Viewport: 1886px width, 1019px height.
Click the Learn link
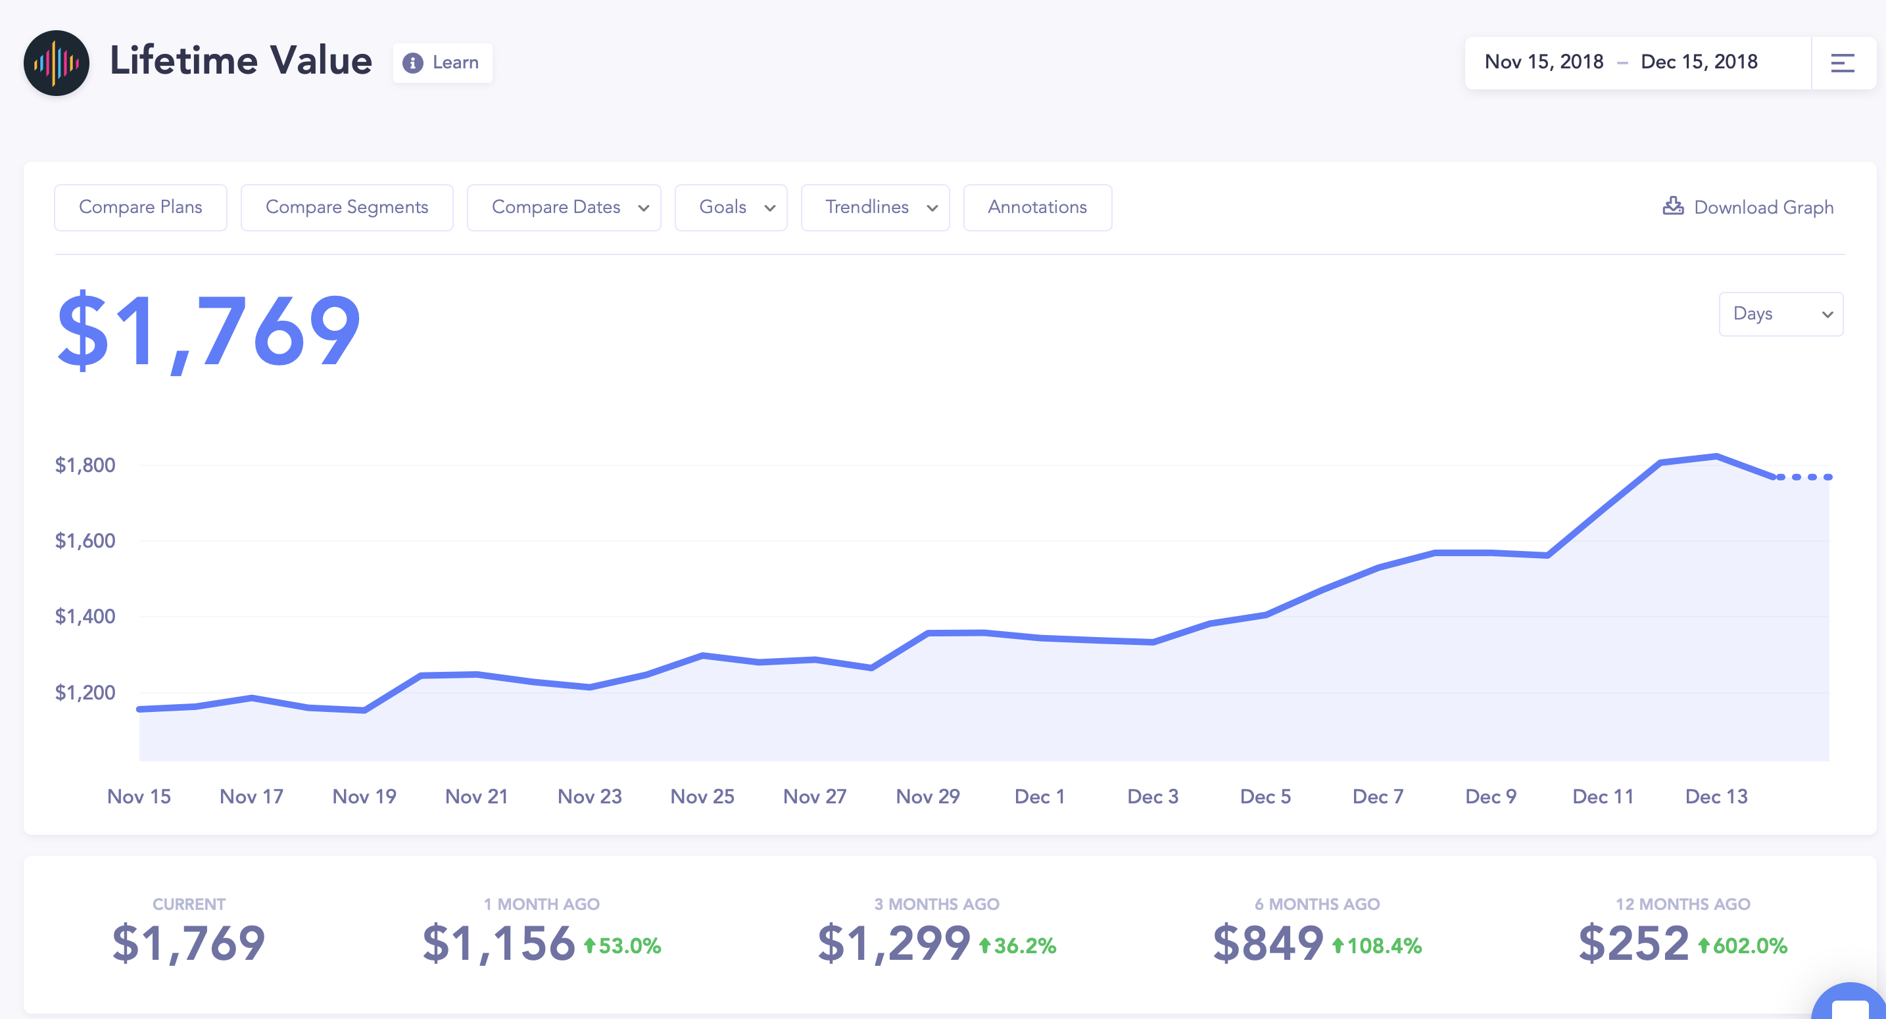coord(456,63)
